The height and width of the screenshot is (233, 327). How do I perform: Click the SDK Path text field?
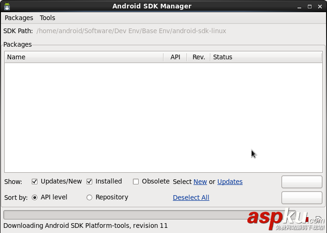click(x=131, y=31)
